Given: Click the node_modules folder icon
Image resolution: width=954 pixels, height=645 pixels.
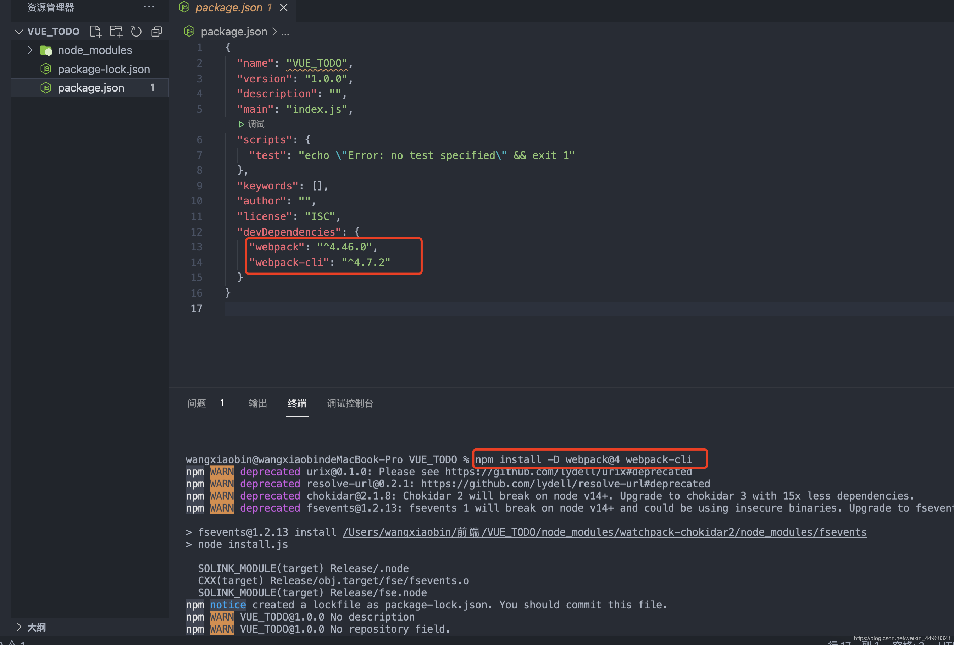Looking at the screenshot, I should click(46, 50).
